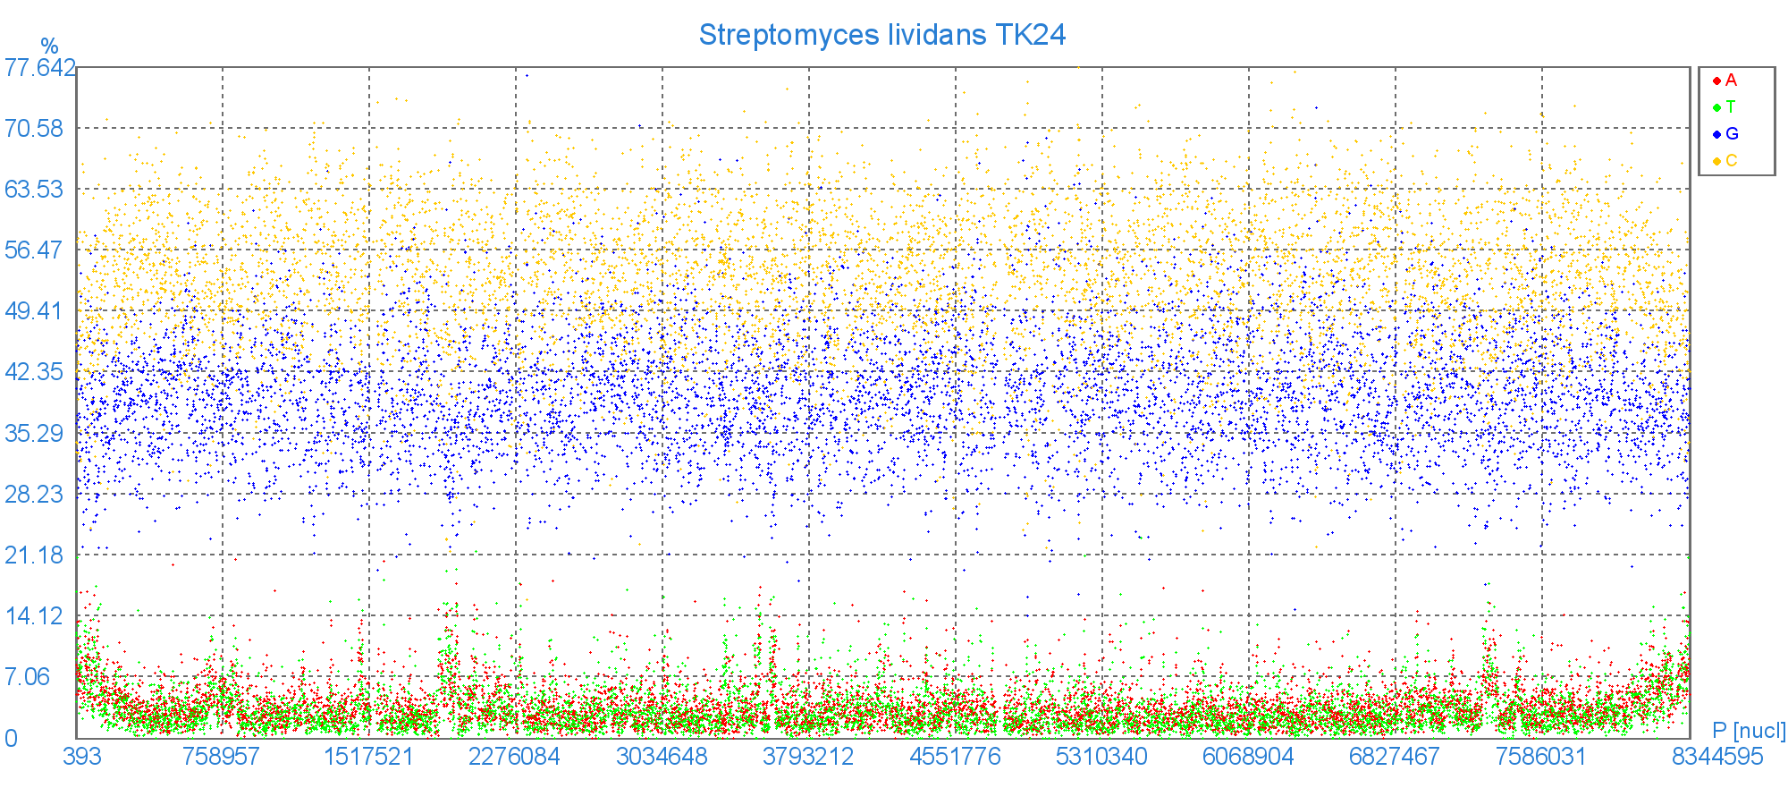Select the orange C legend marker

[1716, 161]
